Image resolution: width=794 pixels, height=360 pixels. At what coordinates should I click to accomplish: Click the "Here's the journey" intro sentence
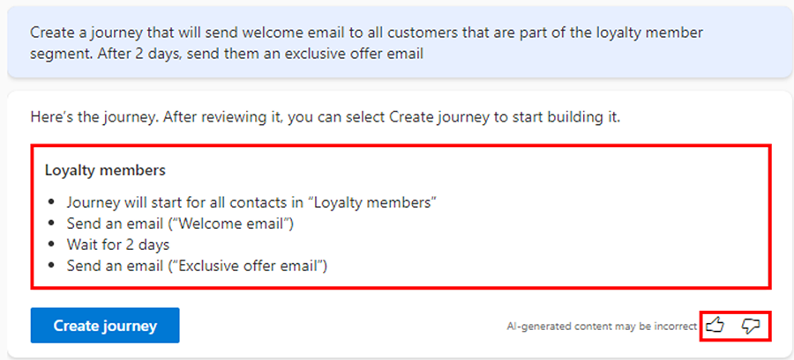point(325,116)
